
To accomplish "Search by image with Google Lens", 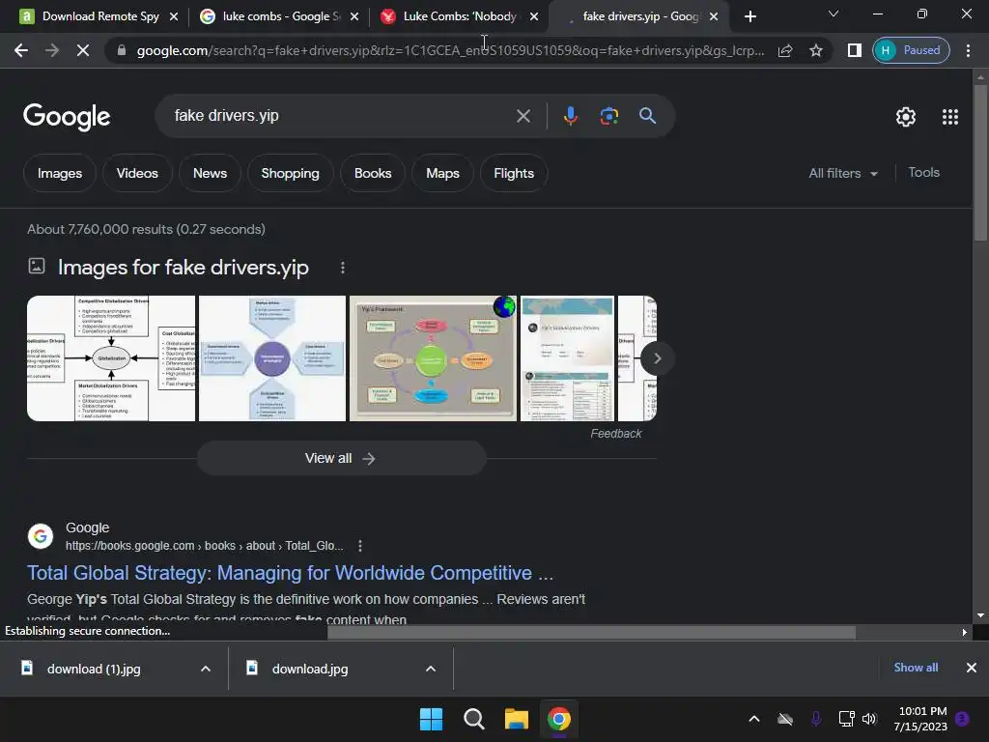I will tap(608, 116).
